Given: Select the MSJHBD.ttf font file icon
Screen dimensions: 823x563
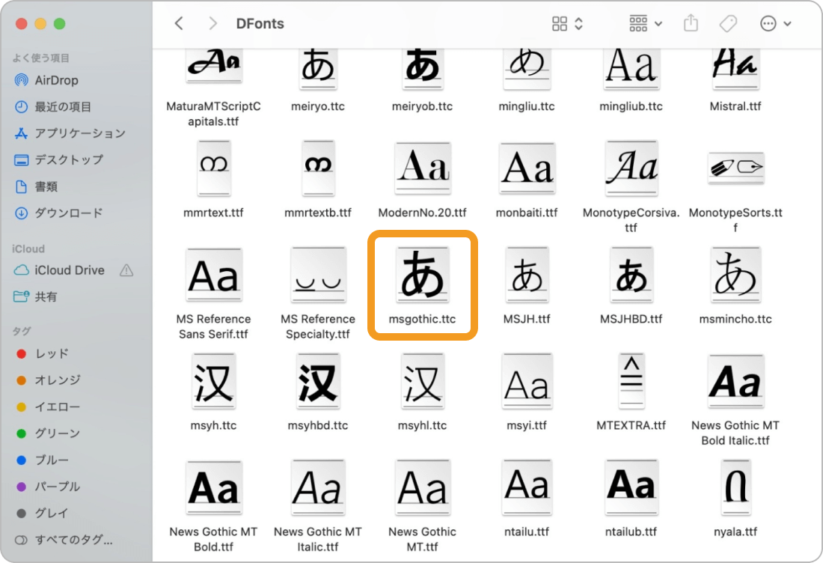Looking at the screenshot, I should (x=631, y=275).
